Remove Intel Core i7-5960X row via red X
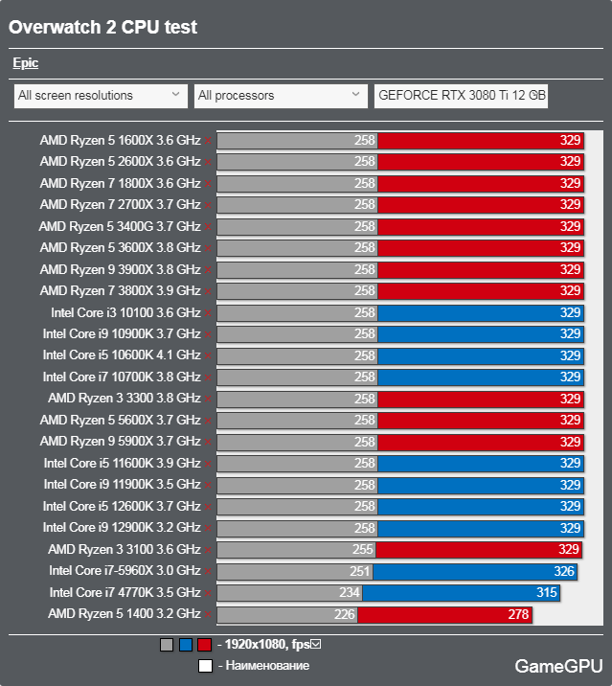Screen dimensions: 612x686 [x=208, y=571]
